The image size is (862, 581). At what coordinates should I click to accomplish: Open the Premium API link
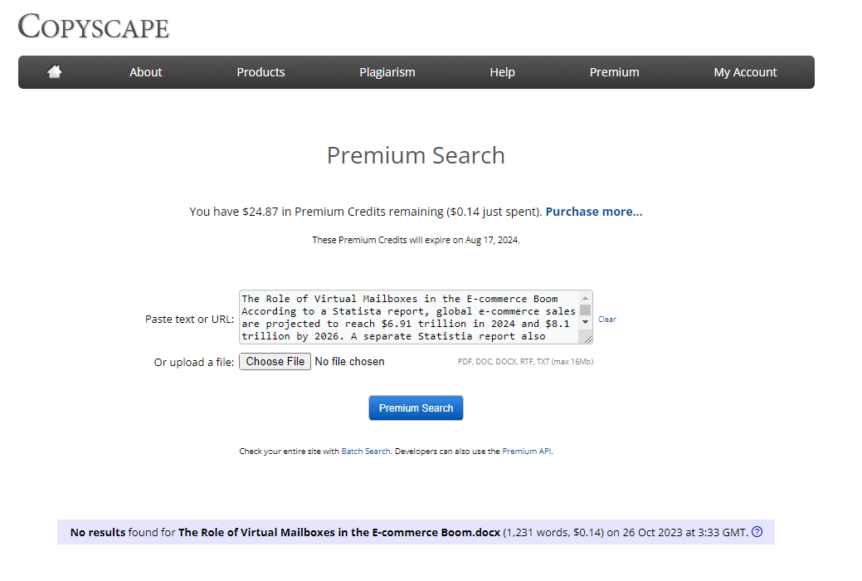coord(526,452)
